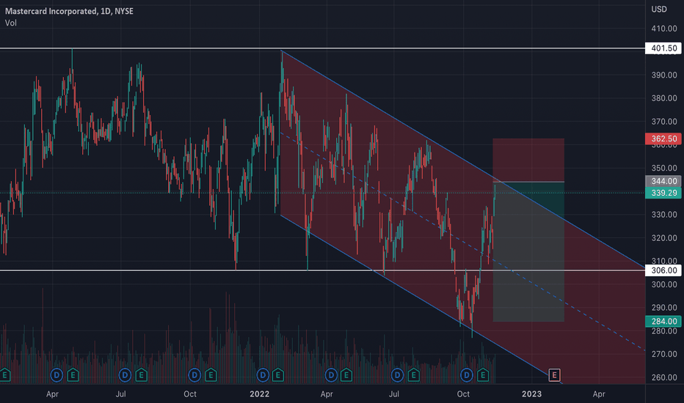Click the Oct label right of 2022
684x403 pixels.
click(463, 394)
